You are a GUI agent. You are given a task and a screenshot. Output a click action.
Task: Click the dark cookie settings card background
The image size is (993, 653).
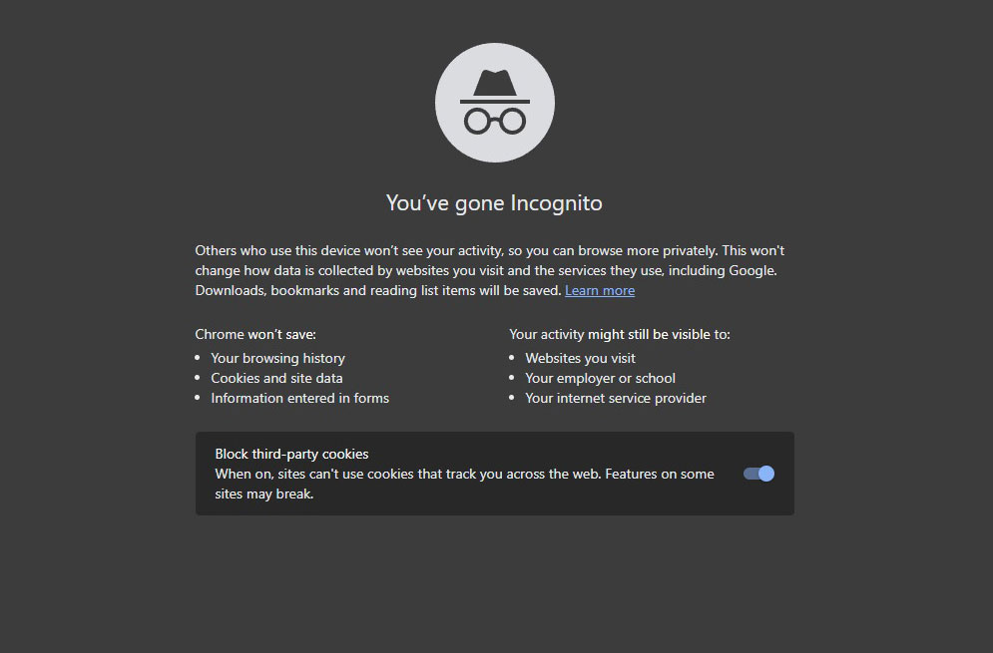click(x=495, y=474)
